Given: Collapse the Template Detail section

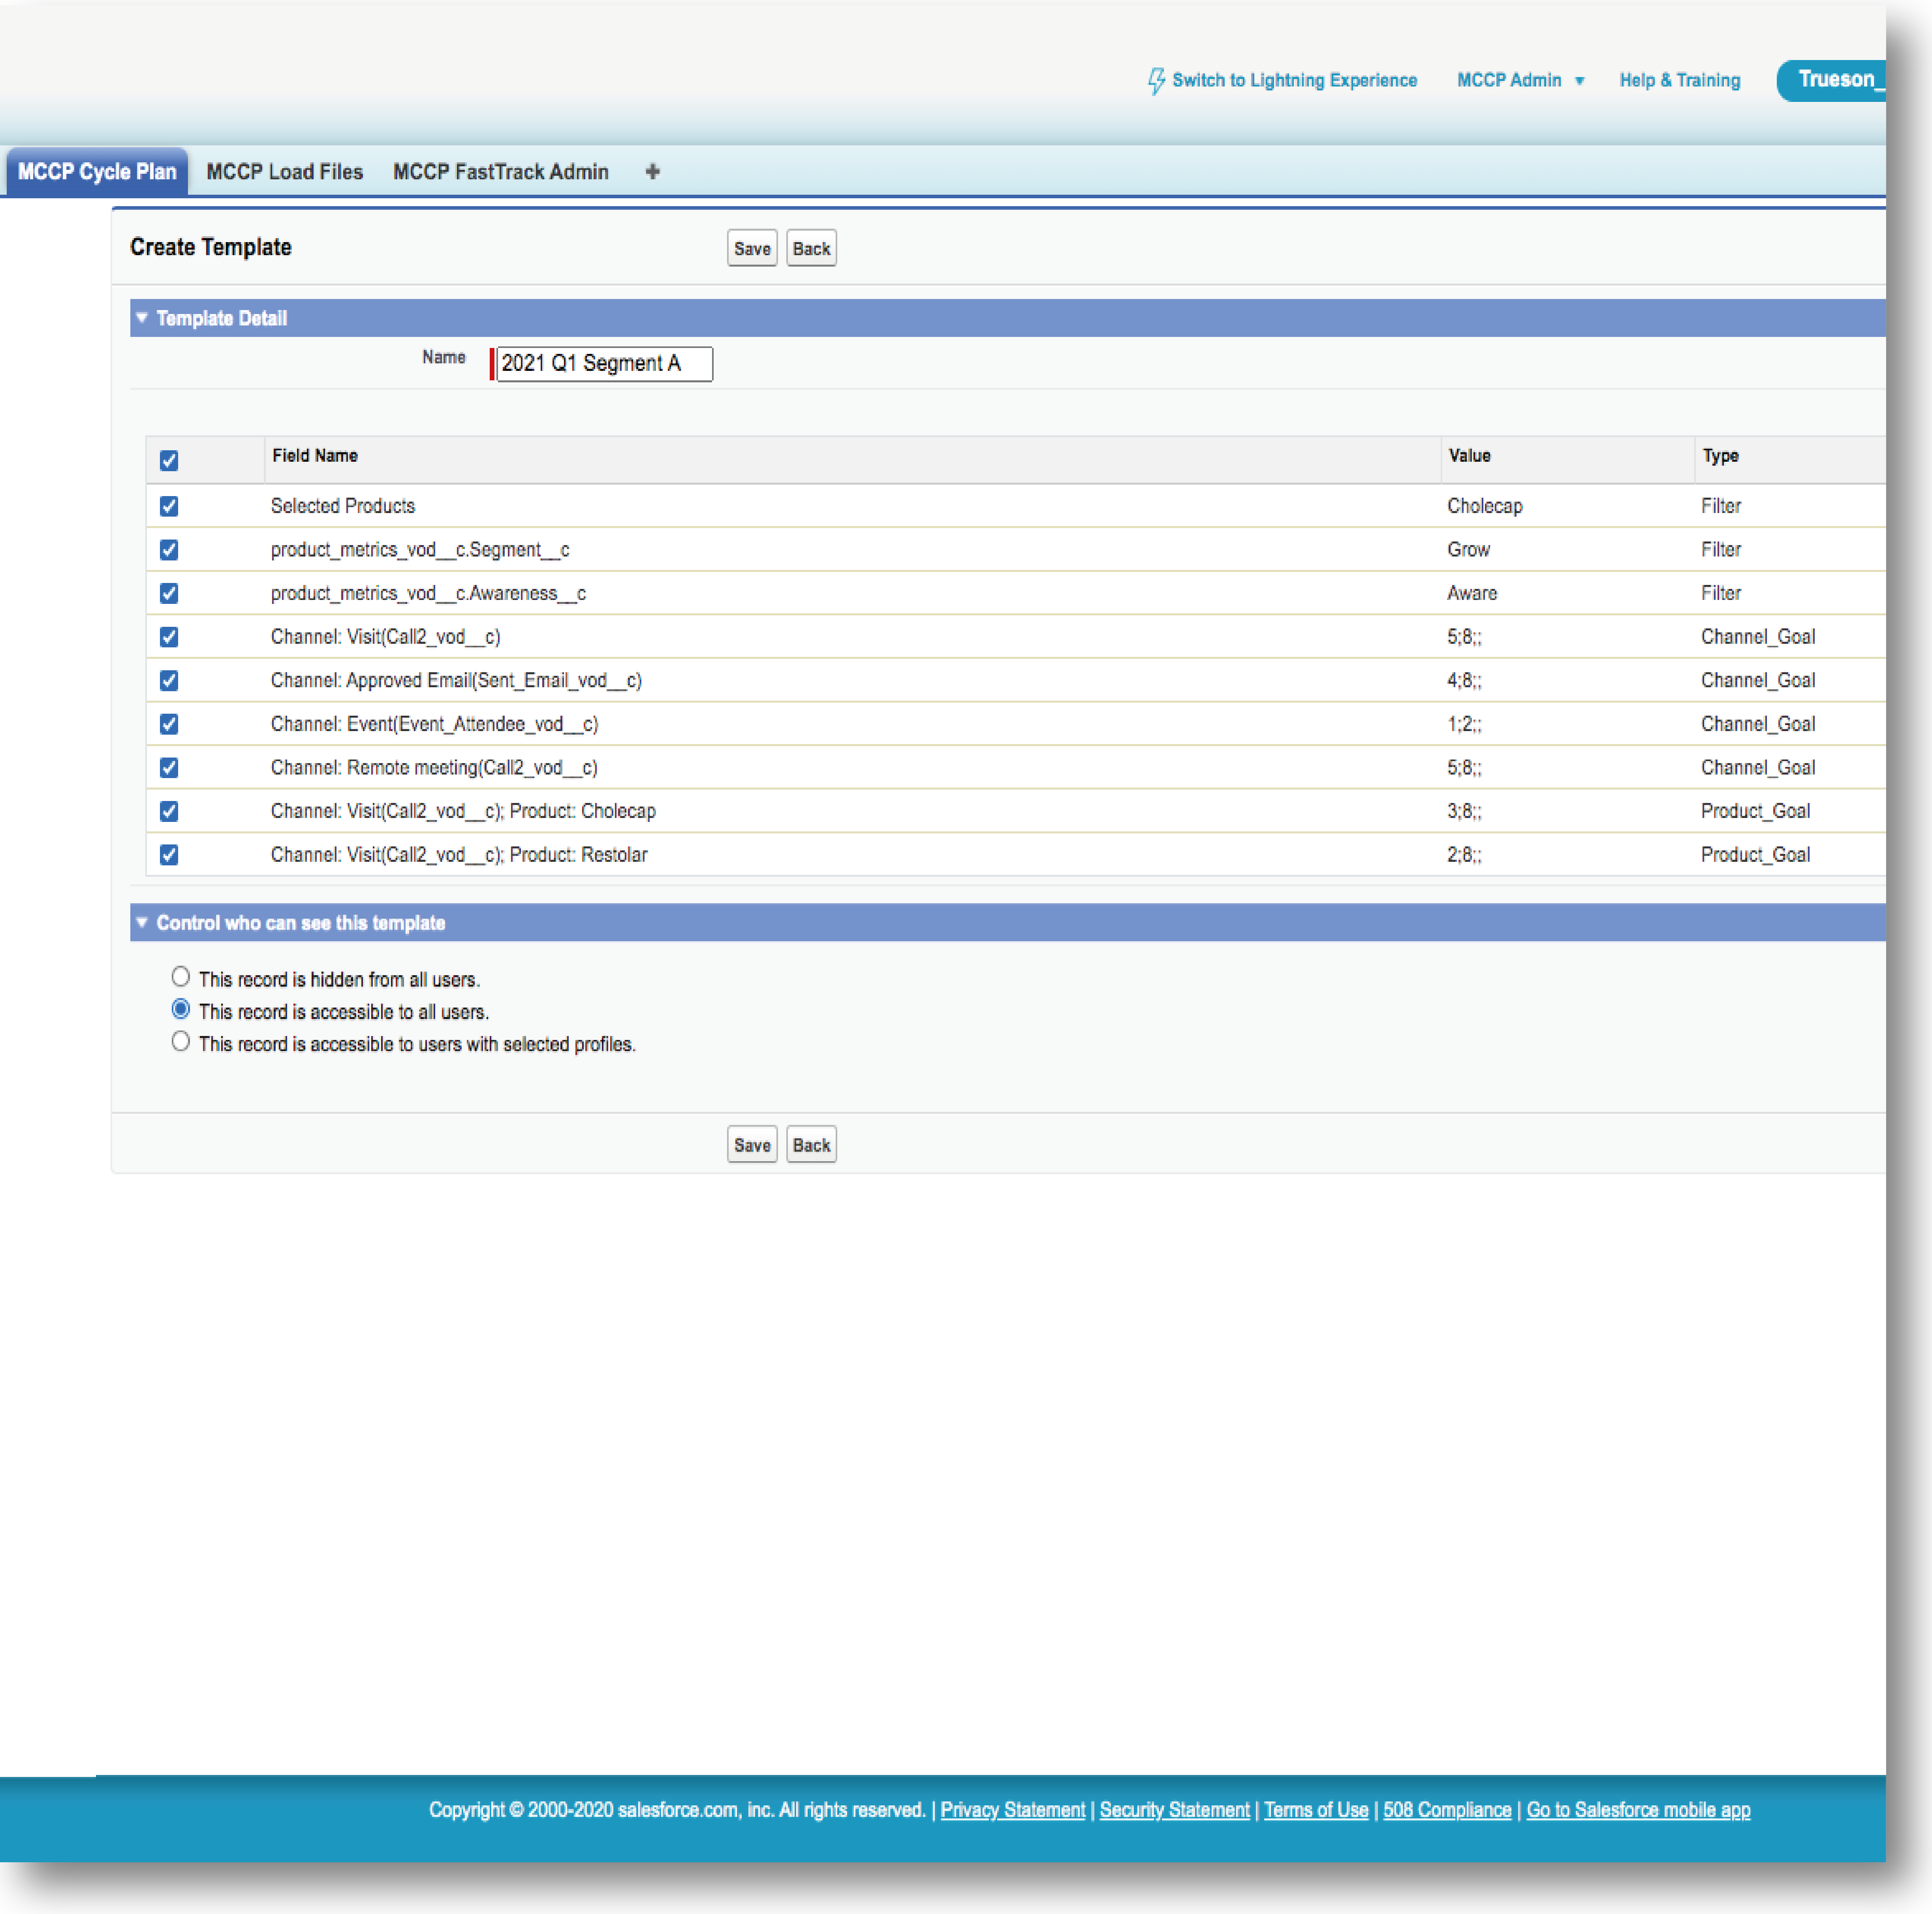Looking at the screenshot, I should (x=142, y=318).
